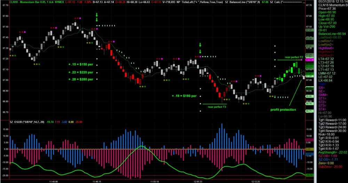Click the 'LX=66.84' exit value
This screenshot has height=183, width=348.
point(326,80)
